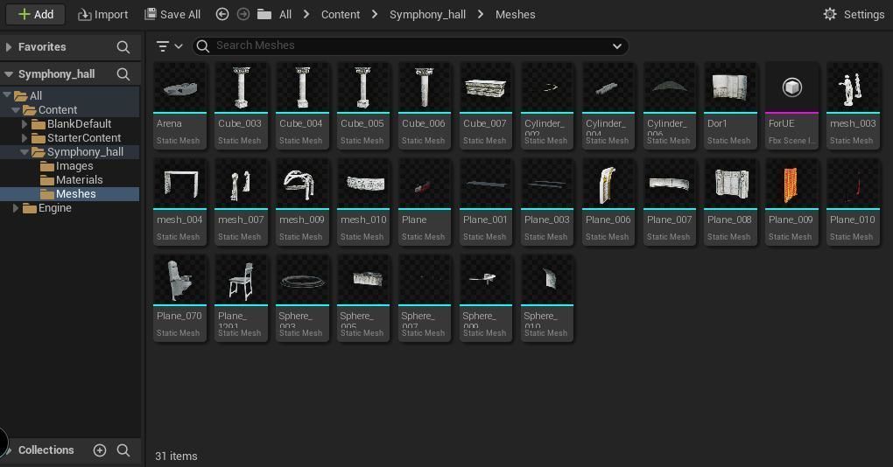Open chevron after All breadcrumb

(306, 14)
